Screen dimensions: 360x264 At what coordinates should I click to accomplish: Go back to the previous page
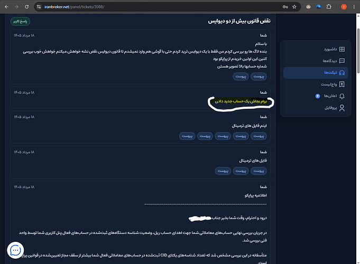coord(6,7)
